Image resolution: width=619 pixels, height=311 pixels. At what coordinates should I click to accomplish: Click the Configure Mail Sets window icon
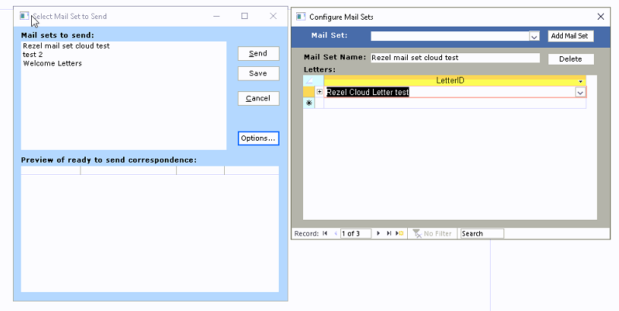301,16
